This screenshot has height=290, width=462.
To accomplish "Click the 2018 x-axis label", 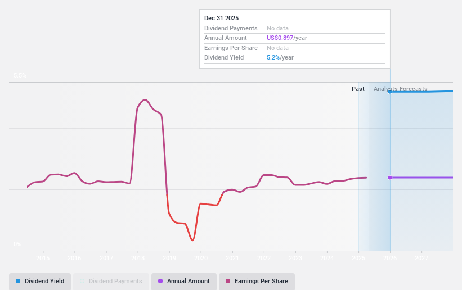I will (x=138, y=258).
